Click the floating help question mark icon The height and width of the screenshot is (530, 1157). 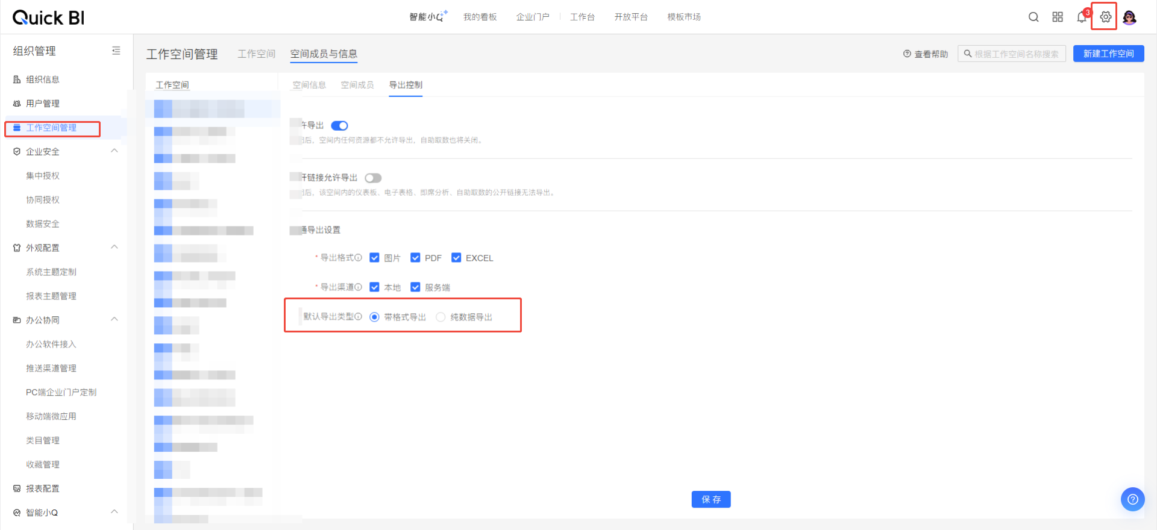click(1132, 499)
